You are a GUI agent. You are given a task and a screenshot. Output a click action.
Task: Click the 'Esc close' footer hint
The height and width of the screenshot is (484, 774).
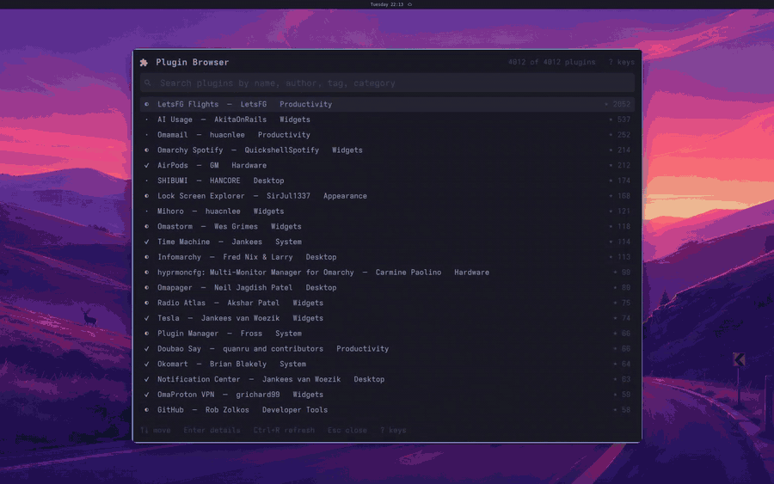[x=347, y=430]
